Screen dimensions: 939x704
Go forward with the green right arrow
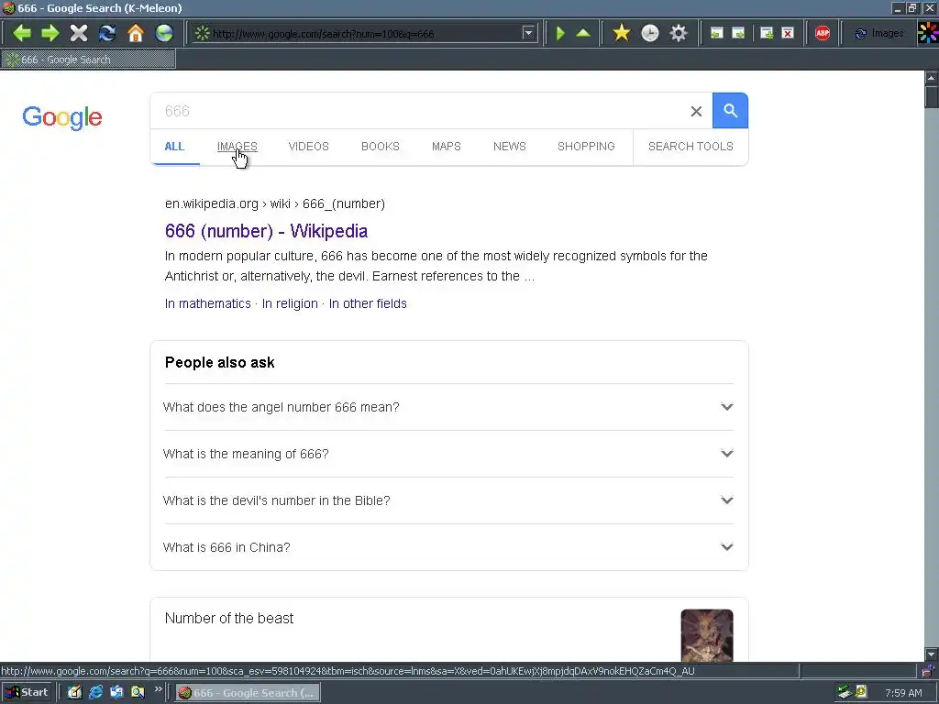[x=50, y=33]
